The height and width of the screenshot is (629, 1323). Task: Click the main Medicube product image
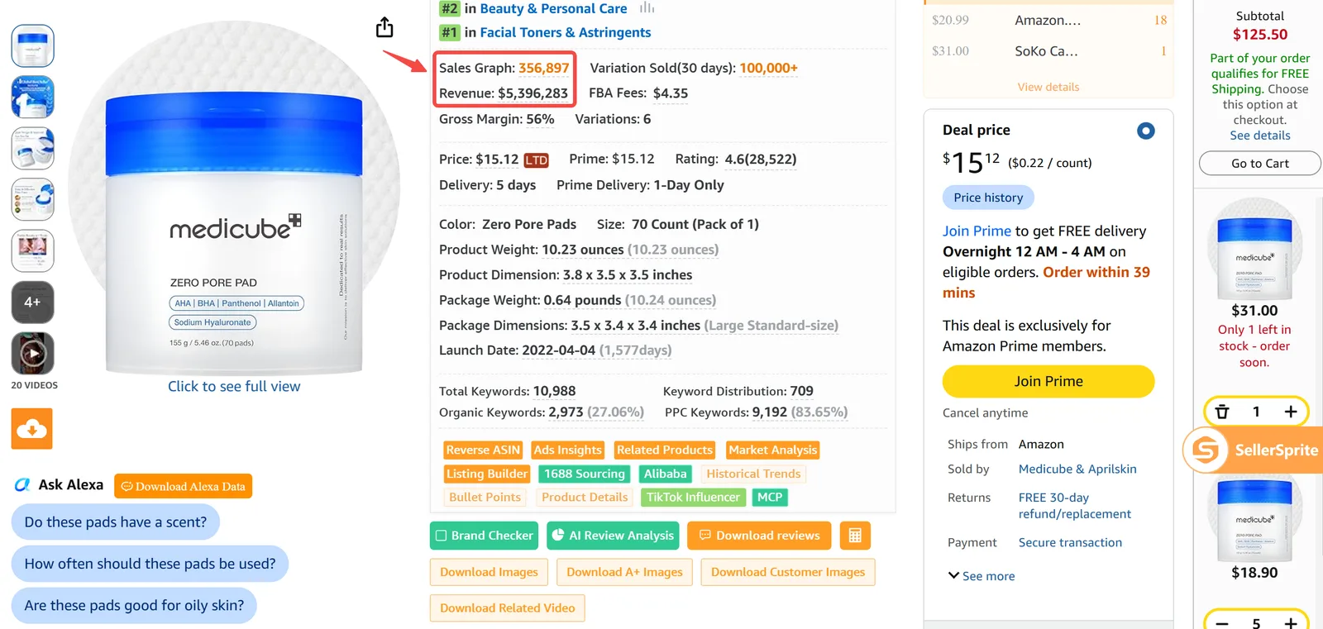click(x=234, y=198)
